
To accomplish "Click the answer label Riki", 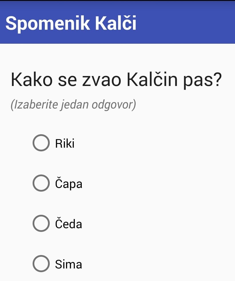I will coord(65,143).
